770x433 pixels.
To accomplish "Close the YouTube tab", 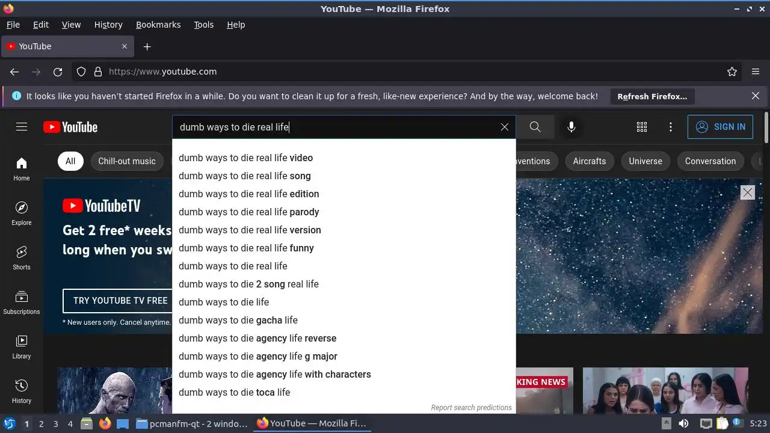I will point(125,46).
